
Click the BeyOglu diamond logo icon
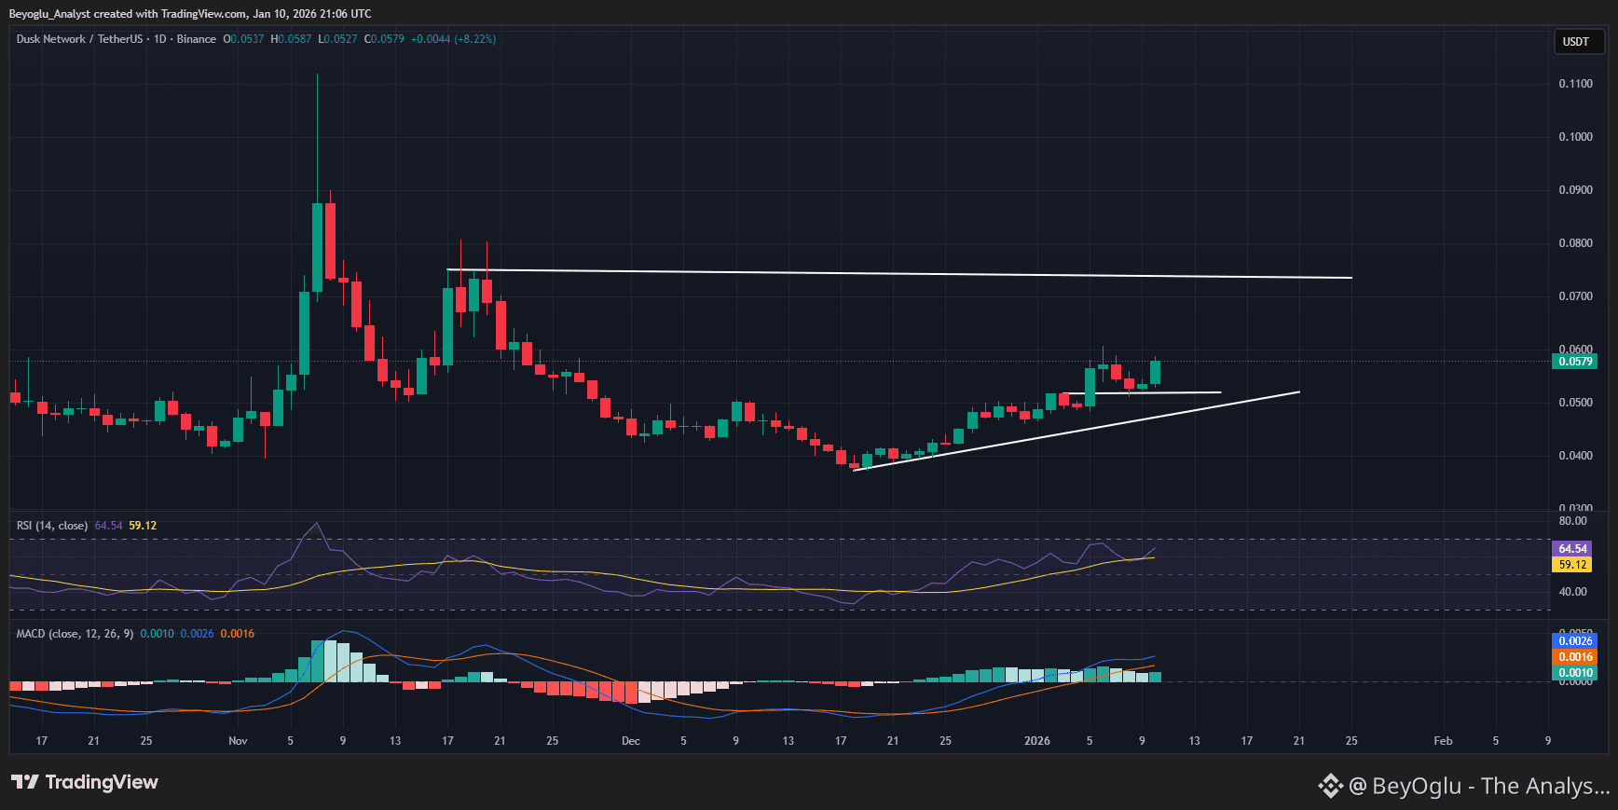coord(1330,786)
